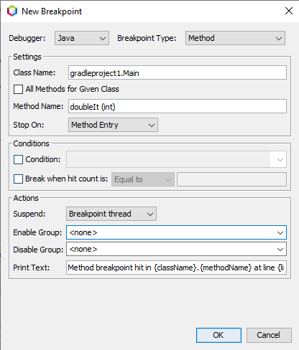Click the Print Text input field
Image resolution: width=299 pixels, height=350 pixels.
point(176,268)
